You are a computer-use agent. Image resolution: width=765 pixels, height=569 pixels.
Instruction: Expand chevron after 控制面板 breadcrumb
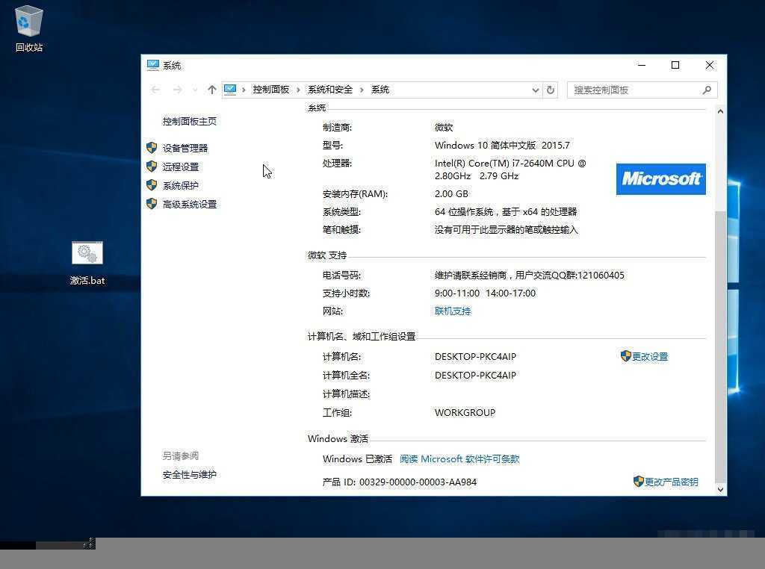298,90
